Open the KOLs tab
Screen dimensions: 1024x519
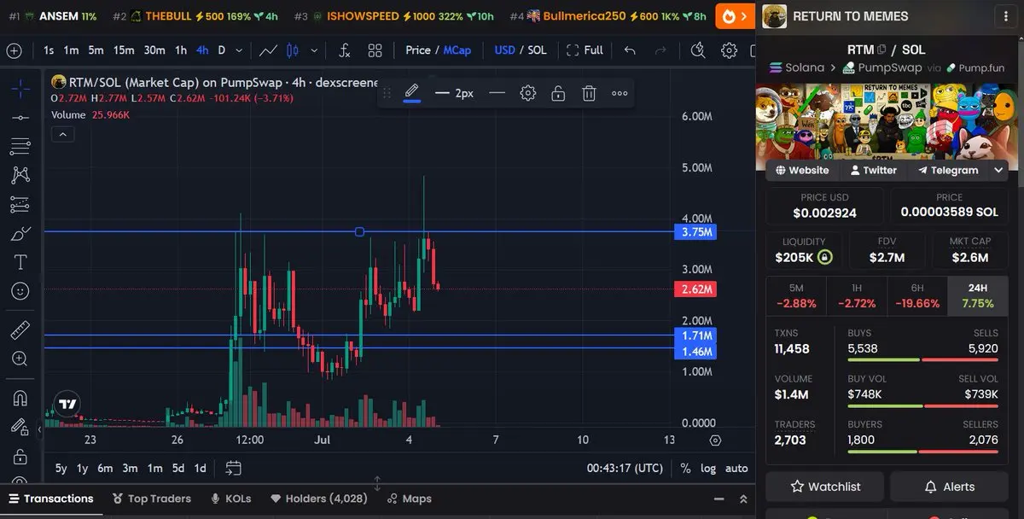(x=230, y=499)
